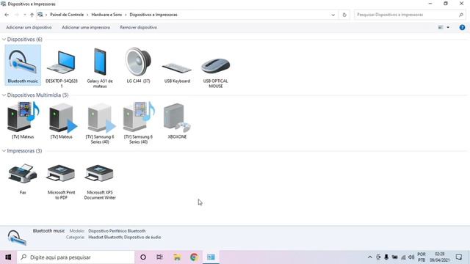Open the address bar history dropdown

pyautogui.click(x=333, y=15)
